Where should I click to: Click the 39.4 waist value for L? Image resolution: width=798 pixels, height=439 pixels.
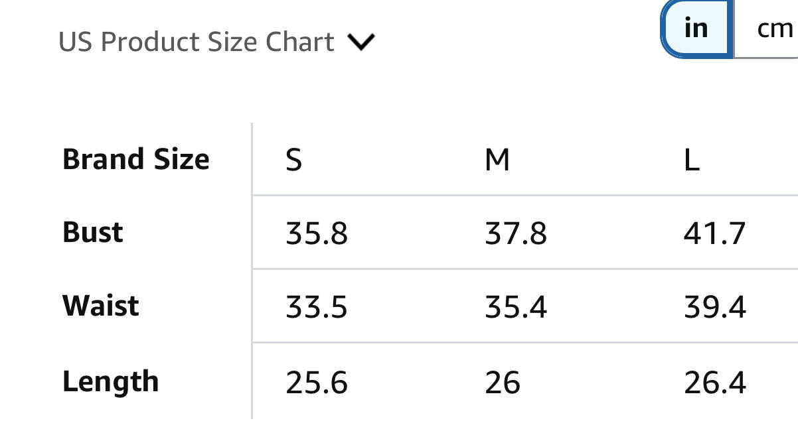tap(715, 307)
